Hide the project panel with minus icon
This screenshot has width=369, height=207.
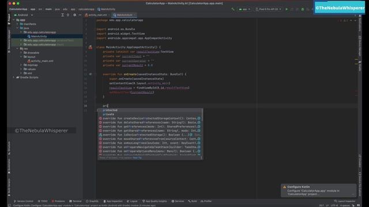[x=80, y=15]
